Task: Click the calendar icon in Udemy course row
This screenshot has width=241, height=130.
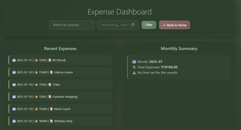Action: (14, 72)
